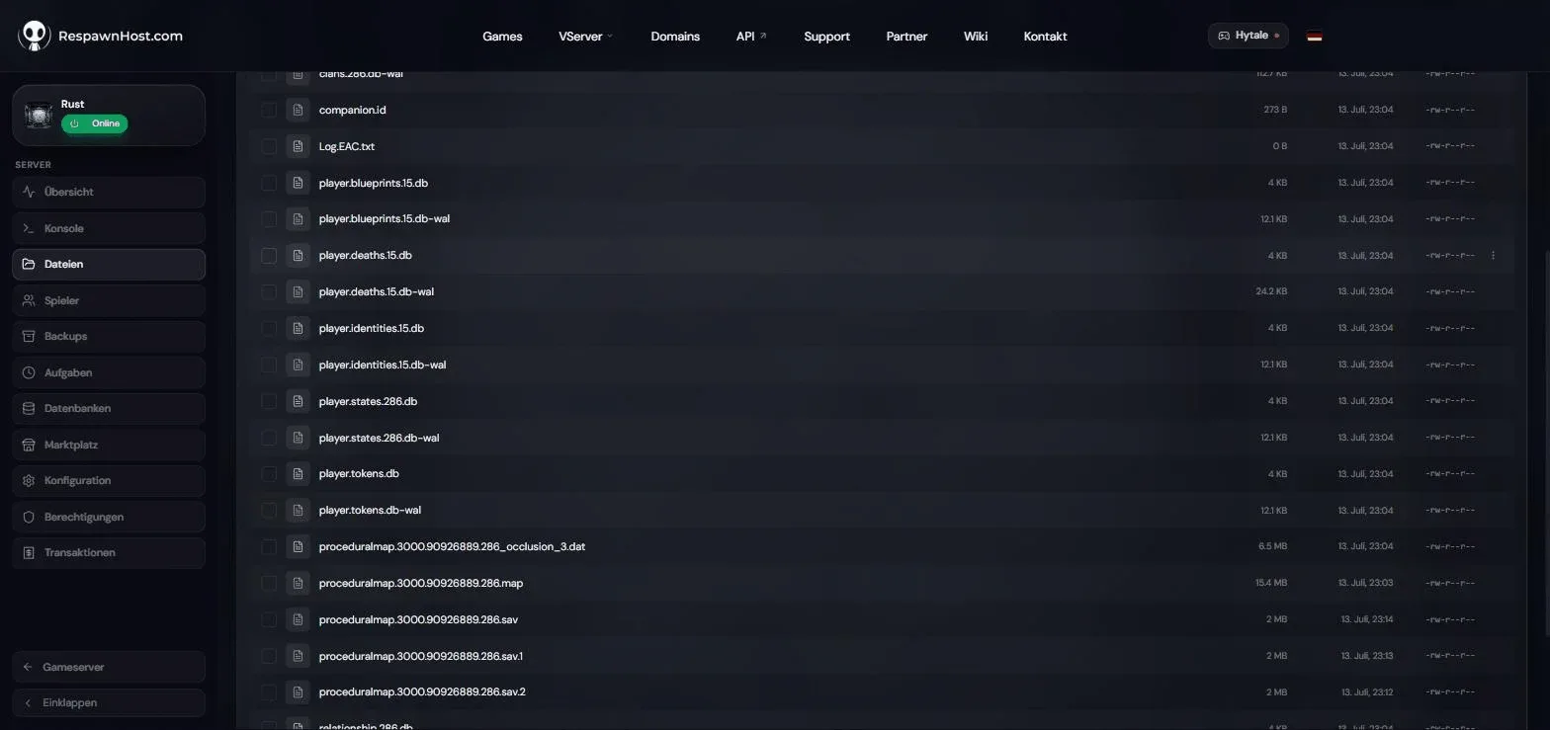Click the file icon of player.tokens.db

[x=298, y=474]
